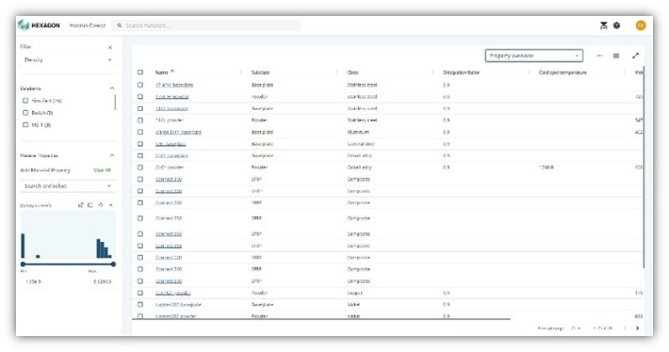Go to previous page of results

point(624,328)
